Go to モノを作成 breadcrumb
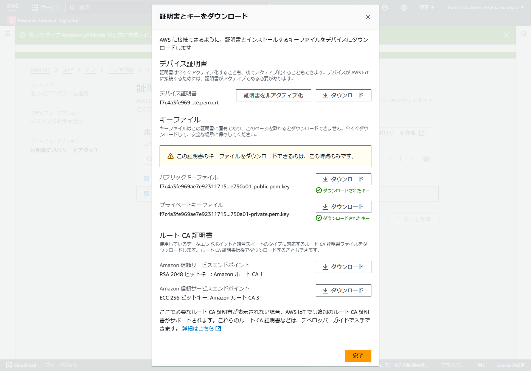Screen dimensions: 531x371 click(121, 70)
